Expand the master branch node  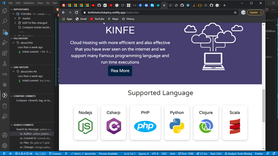15,18
